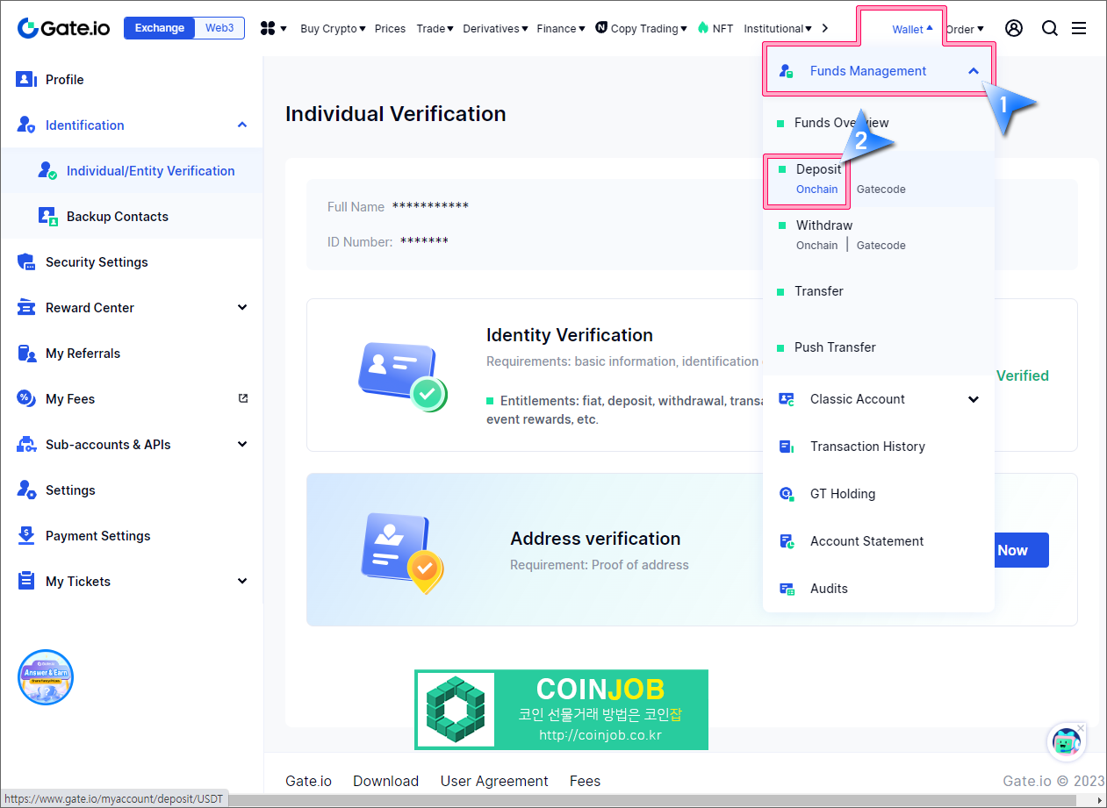Open the Finance nav dropdown
Image resolution: width=1107 pixels, height=808 pixels.
[561, 28]
